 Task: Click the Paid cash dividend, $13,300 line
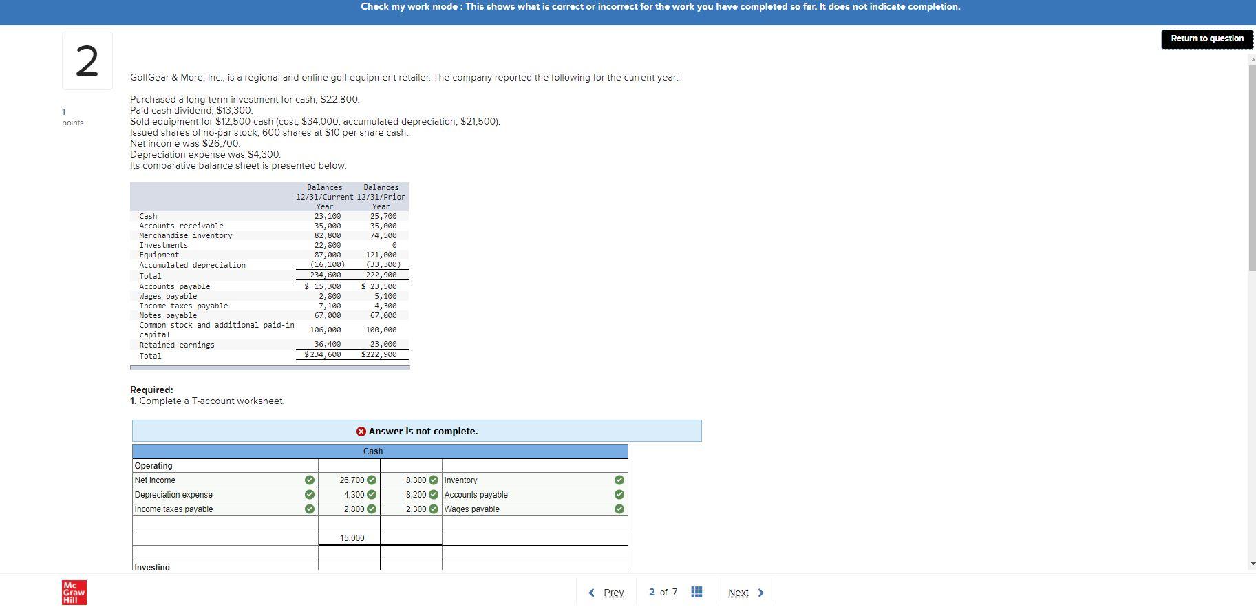point(191,111)
